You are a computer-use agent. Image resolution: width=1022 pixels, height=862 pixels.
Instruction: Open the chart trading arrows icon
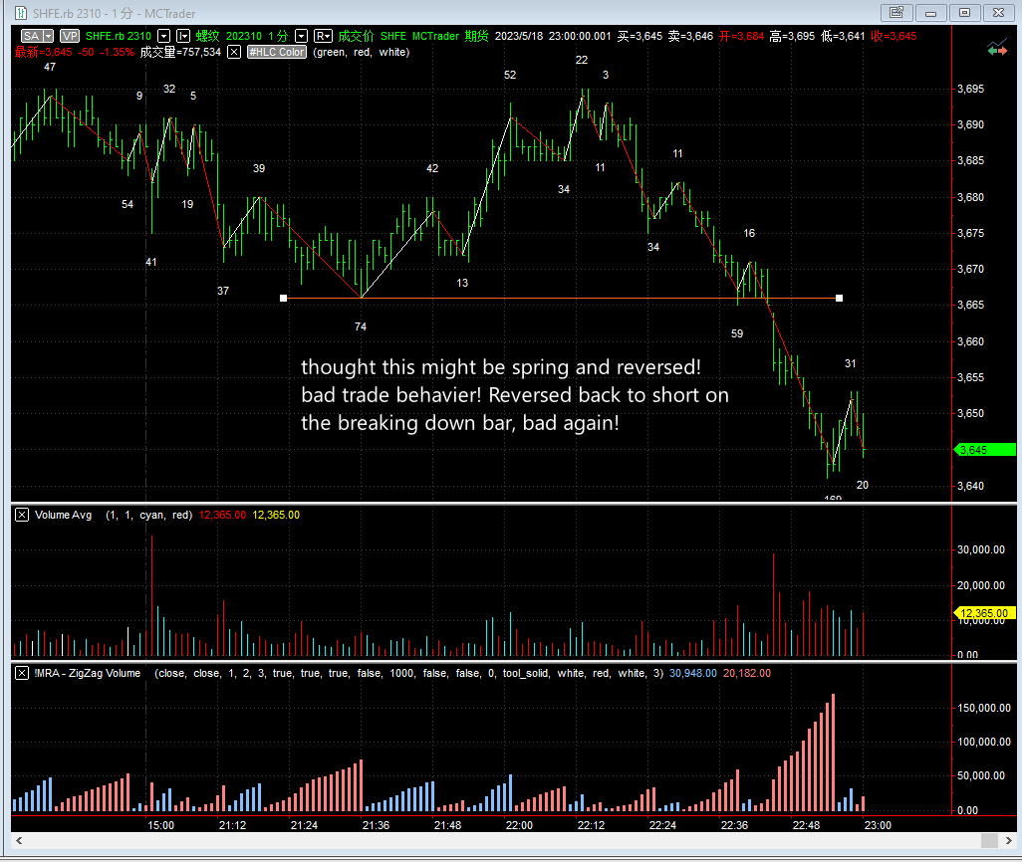pos(996,48)
